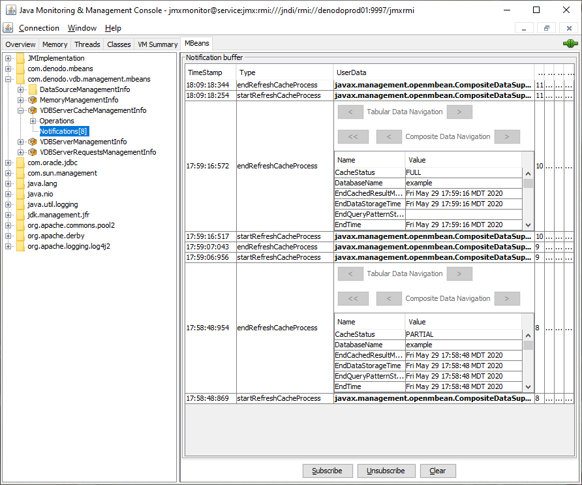Collapse the com.denodo.vdb.management.mbeans node
The height and width of the screenshot is (485, 582).
tap(8, 79)
